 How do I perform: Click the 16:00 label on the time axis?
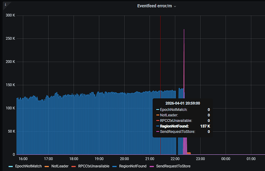click(x=23, y=158)
